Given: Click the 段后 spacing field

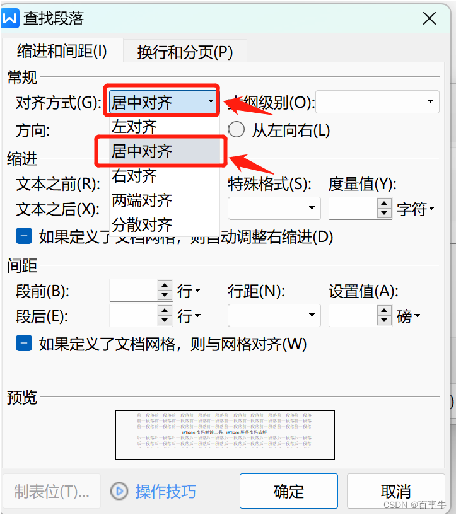Looking at the screenshot, I should coord(133,316).
